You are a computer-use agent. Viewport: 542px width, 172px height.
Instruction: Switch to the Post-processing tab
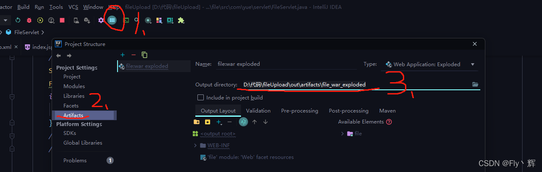(x=349, y=111)
